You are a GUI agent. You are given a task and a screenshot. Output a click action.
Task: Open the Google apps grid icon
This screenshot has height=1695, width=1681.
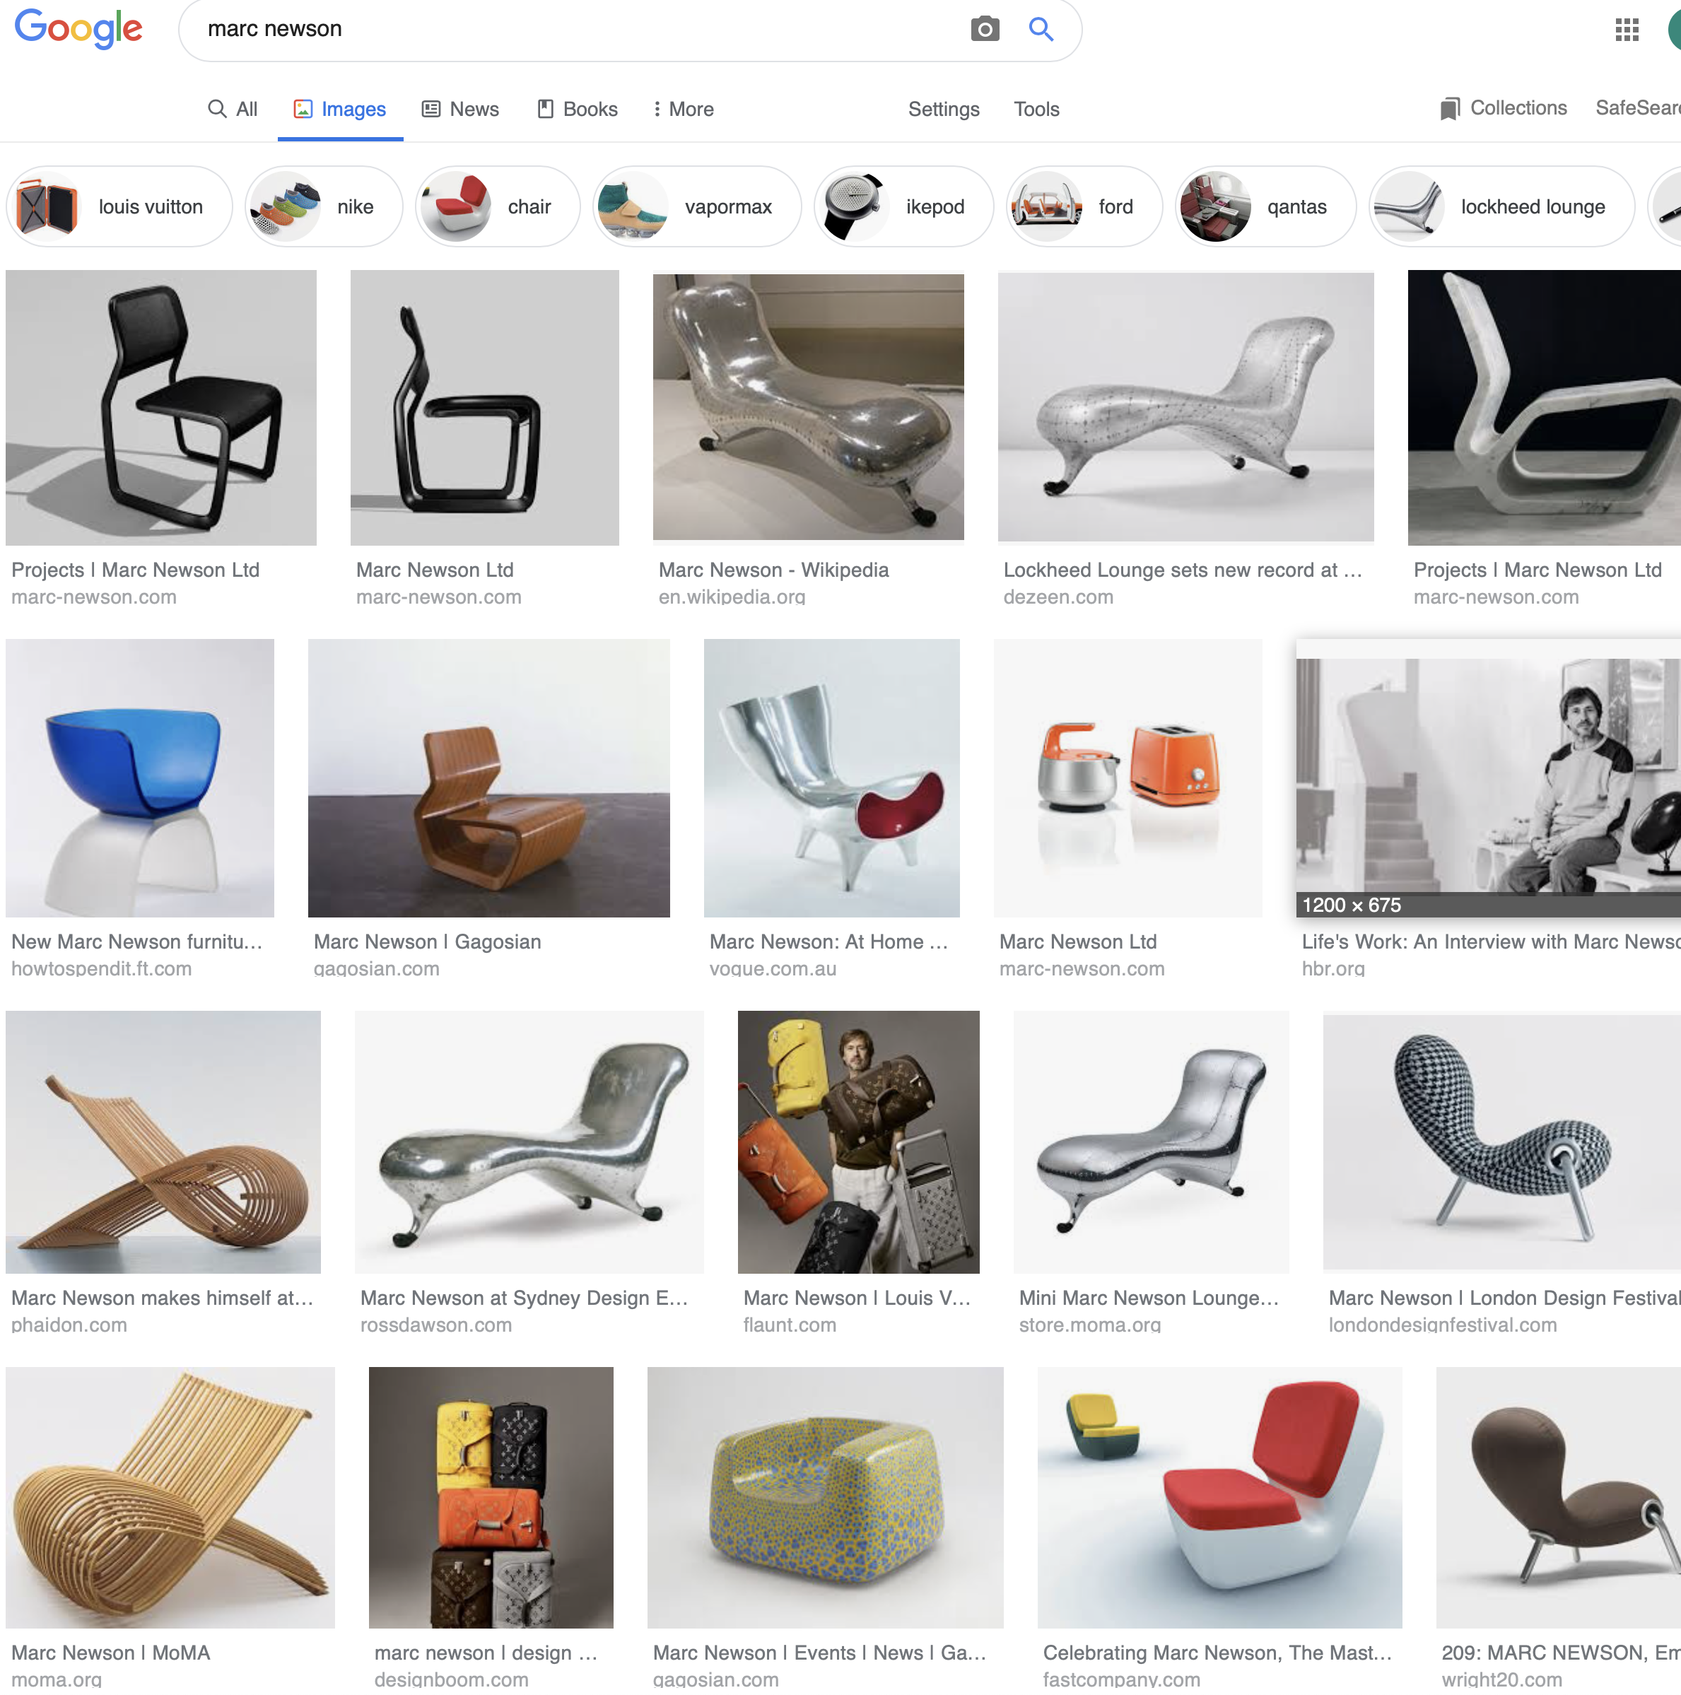tap(1627, 30)
